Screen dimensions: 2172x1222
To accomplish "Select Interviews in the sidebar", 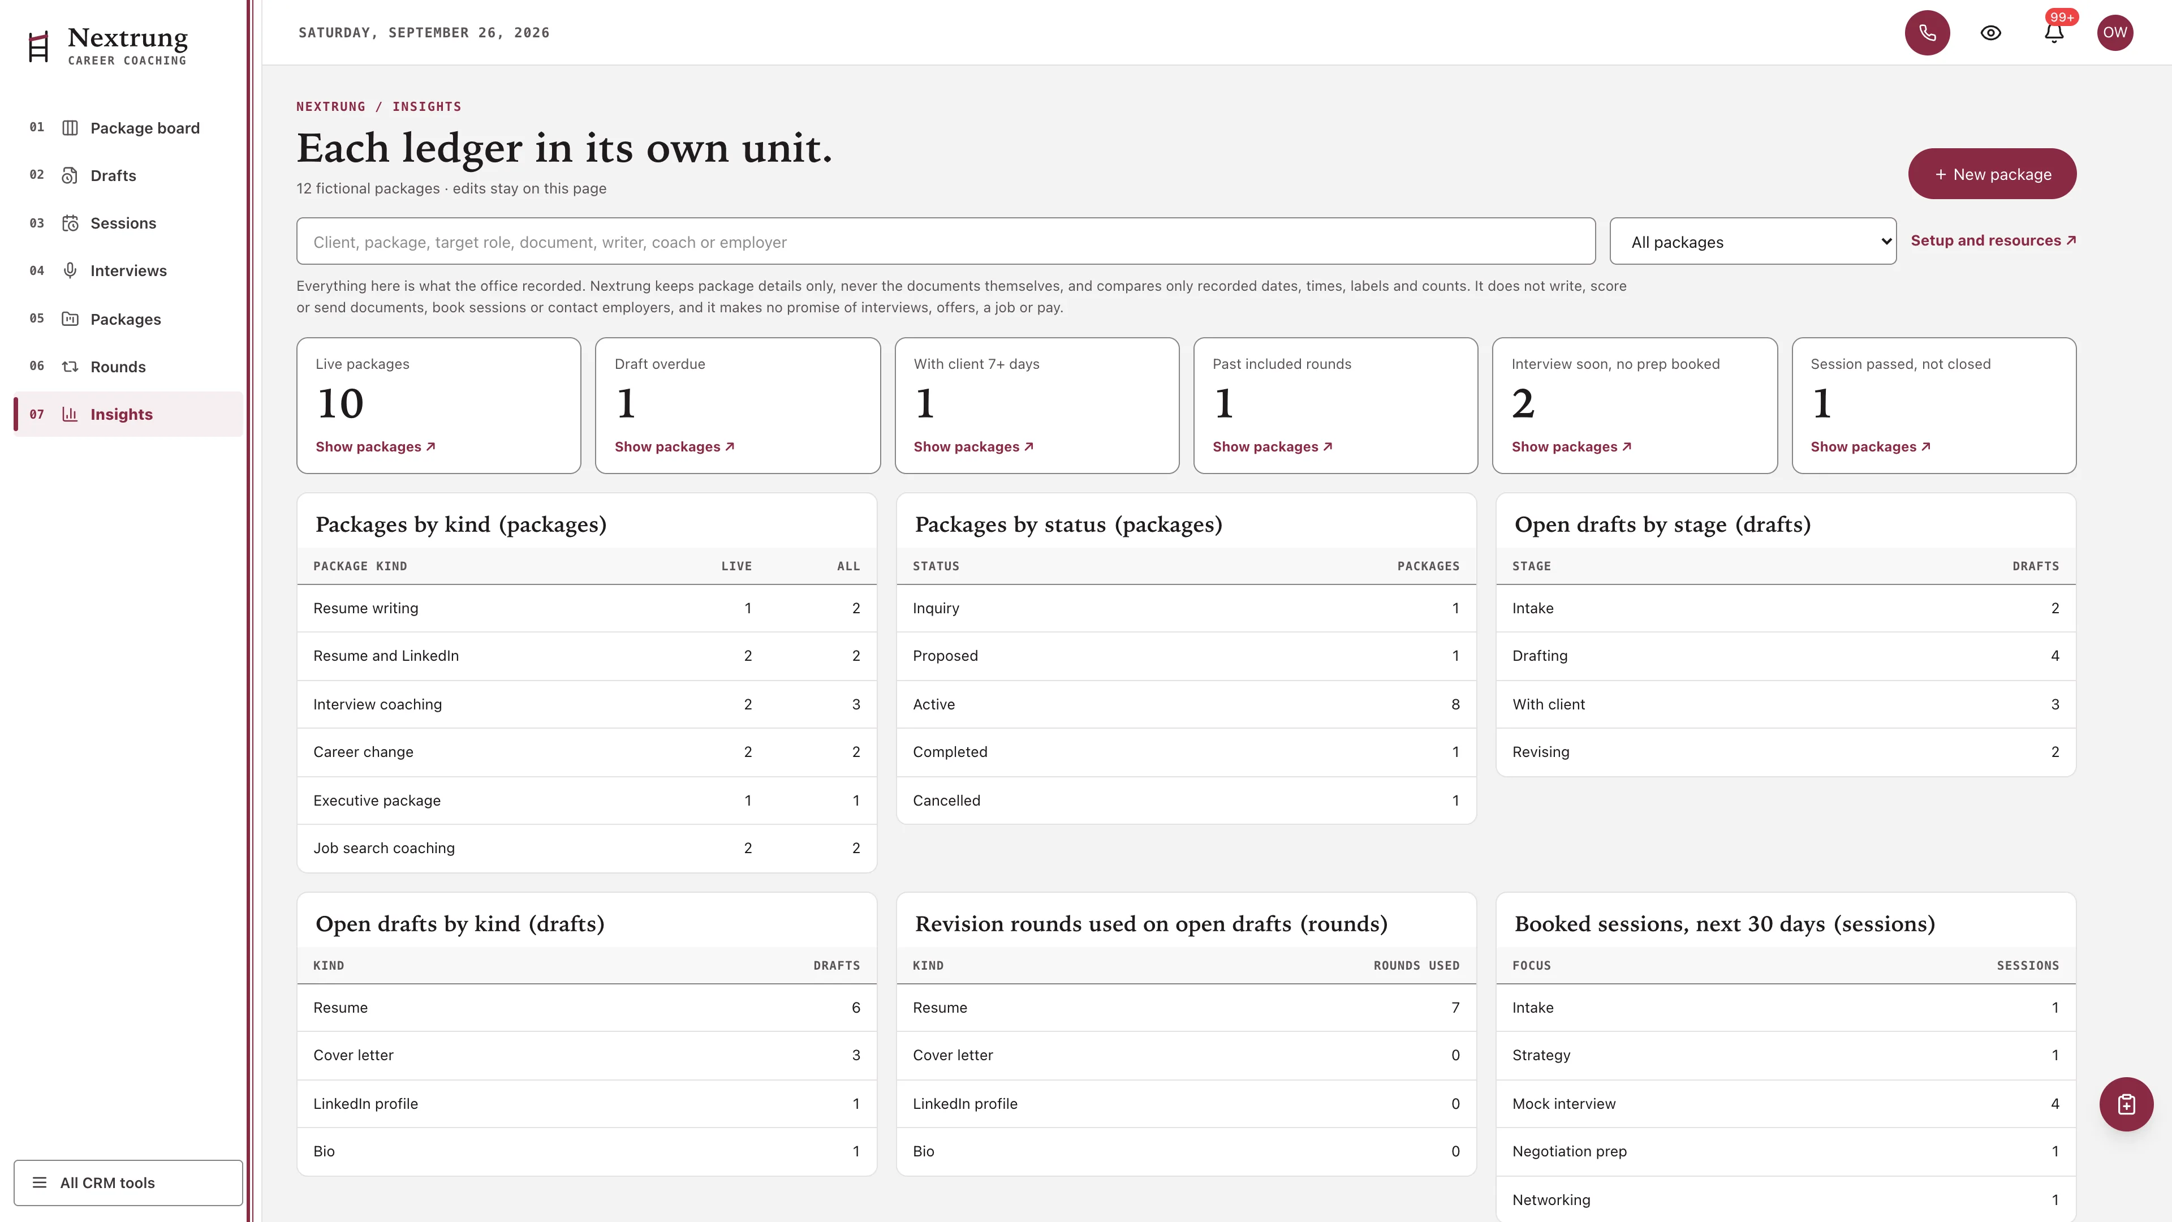I will 128,271.
